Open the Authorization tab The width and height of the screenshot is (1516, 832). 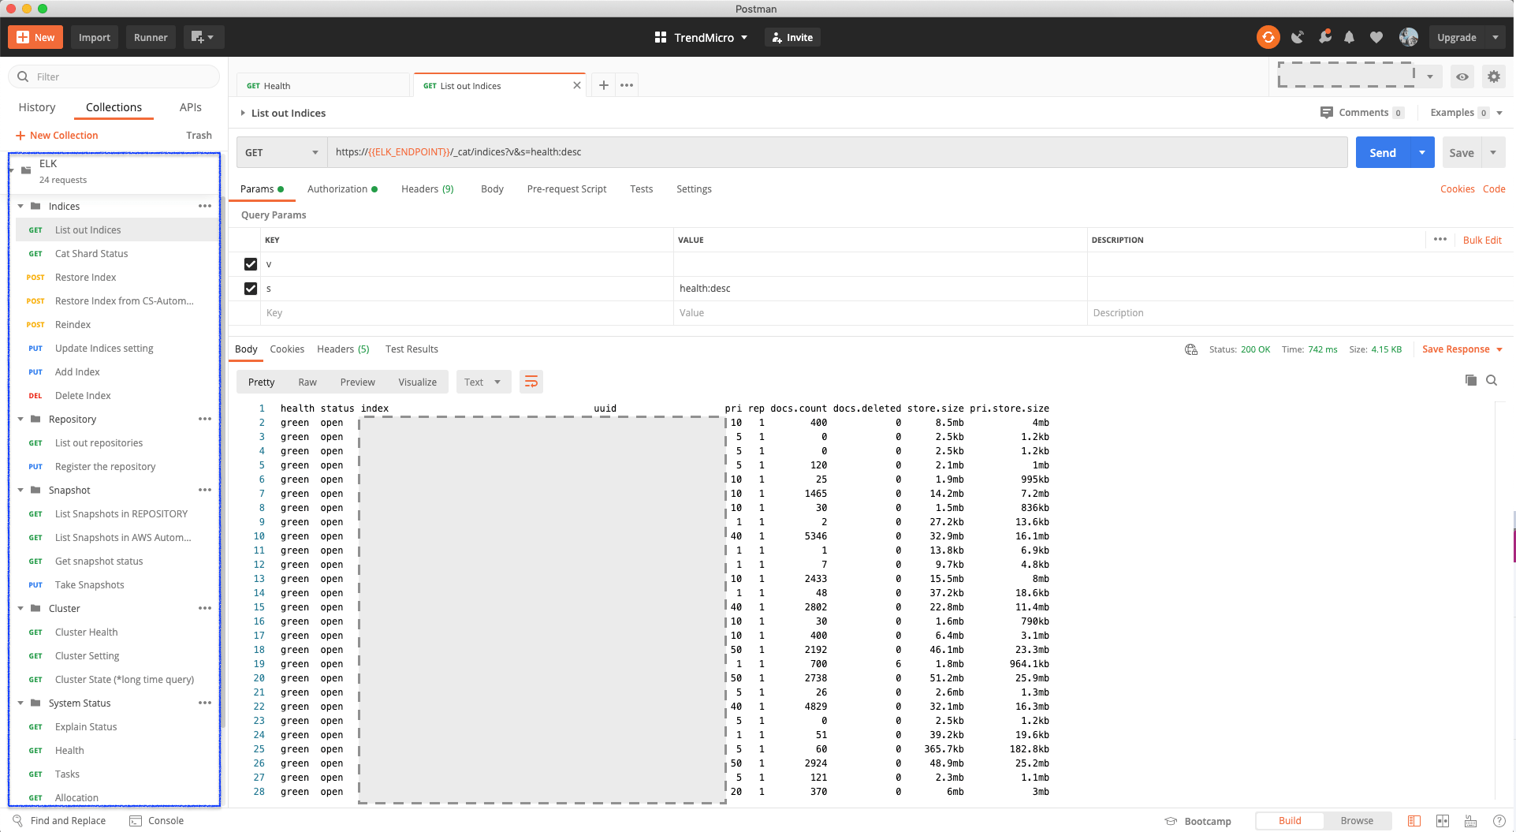pos(342,189)
